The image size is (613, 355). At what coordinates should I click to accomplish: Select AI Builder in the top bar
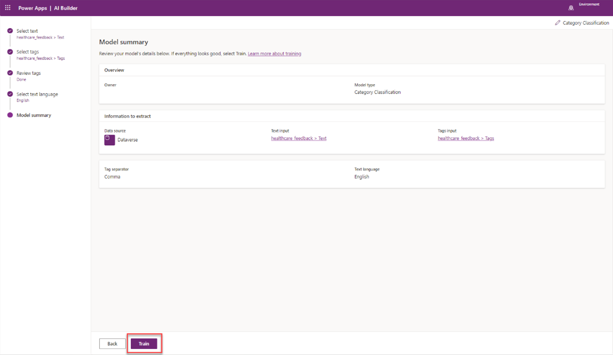pyautogui.click(x=66, y=8)
